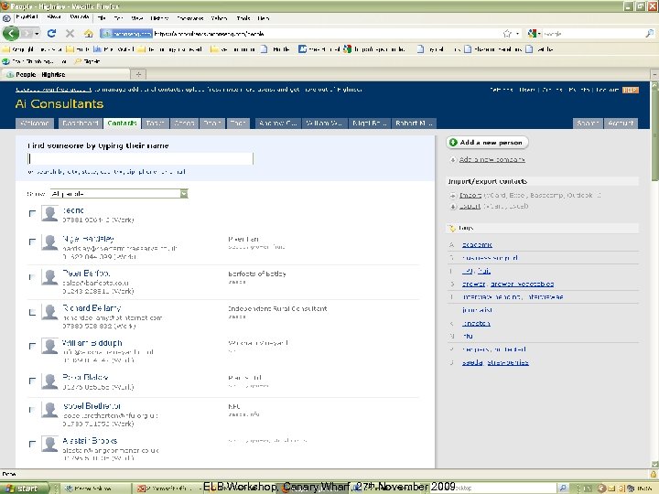Tick the checkbox for Isobel Bretherton

32,410
